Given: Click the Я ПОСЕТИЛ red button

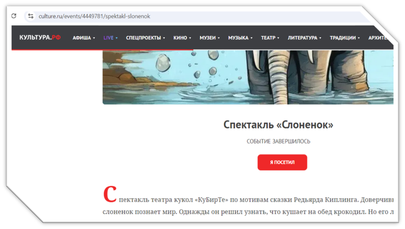Looking at the screenshot, I should click(x=282, y=162).
